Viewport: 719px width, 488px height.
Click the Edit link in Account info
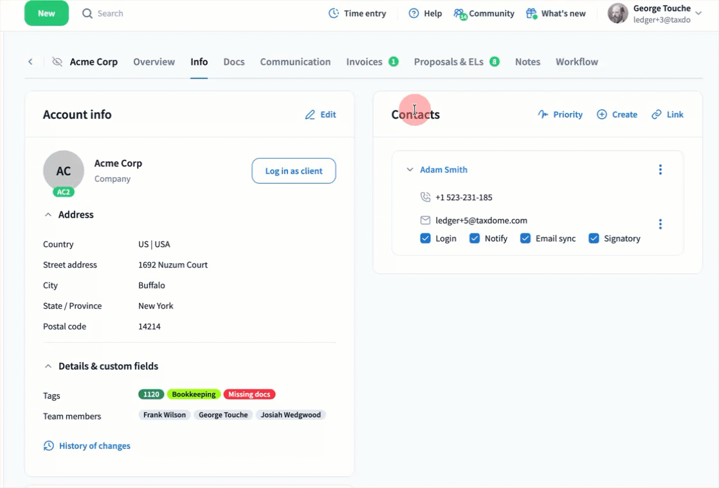pyautogui.click(x=328, y=114)
